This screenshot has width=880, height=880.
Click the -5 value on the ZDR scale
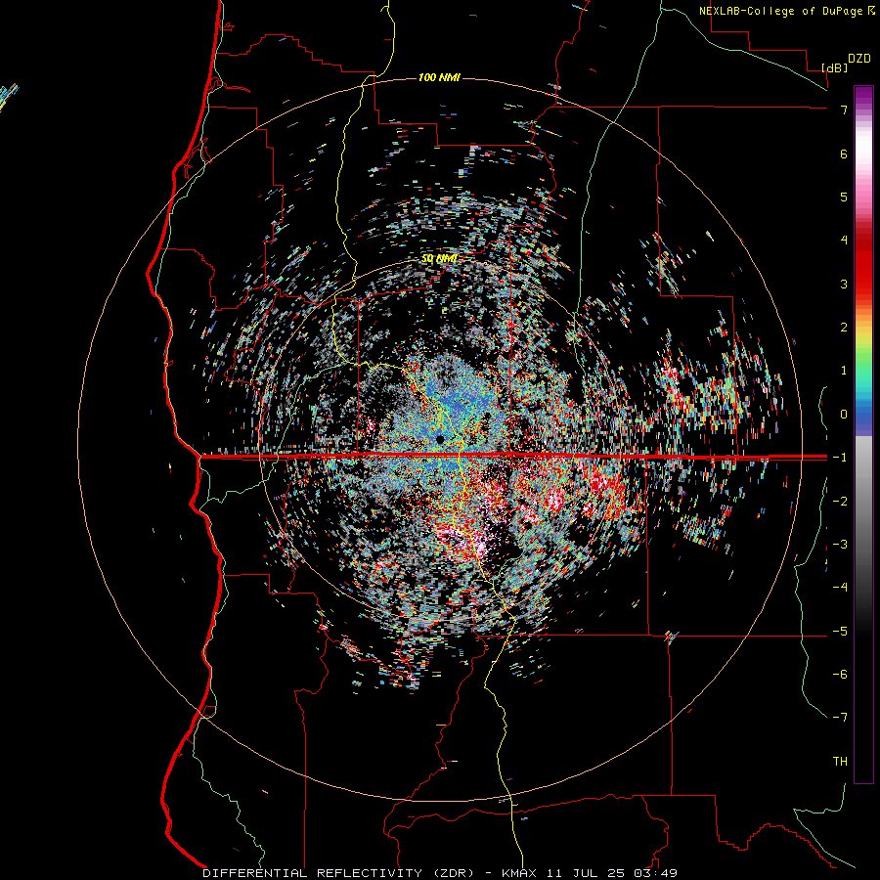[x=840, y=632]
